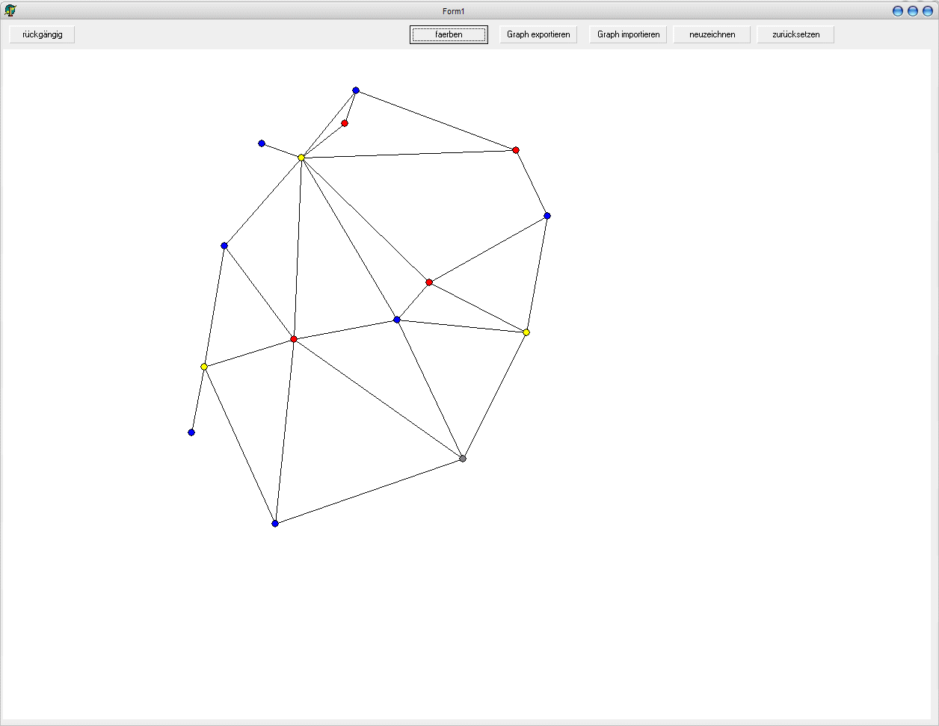Redraw graph with neuzeichnen
Screen dimensions: 939x726
coord(712,34)
